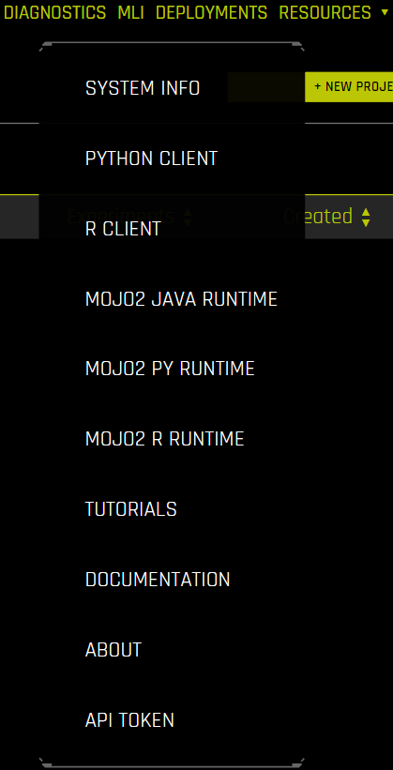Screen dimensions: 393x770
Task: Sort by Experiments column arrows
Action: coord(188,217)
